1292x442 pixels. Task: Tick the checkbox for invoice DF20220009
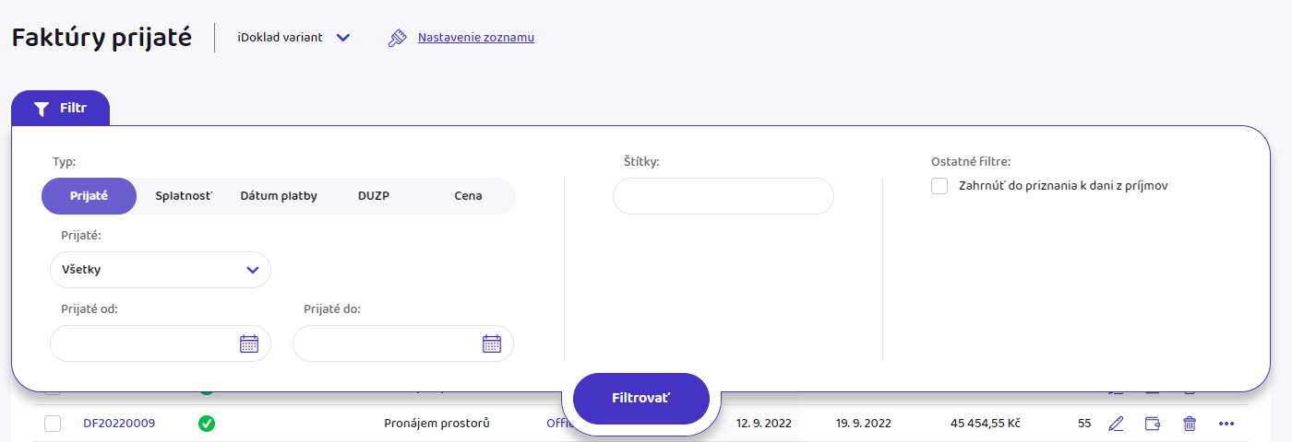click(x=53, y=424)
